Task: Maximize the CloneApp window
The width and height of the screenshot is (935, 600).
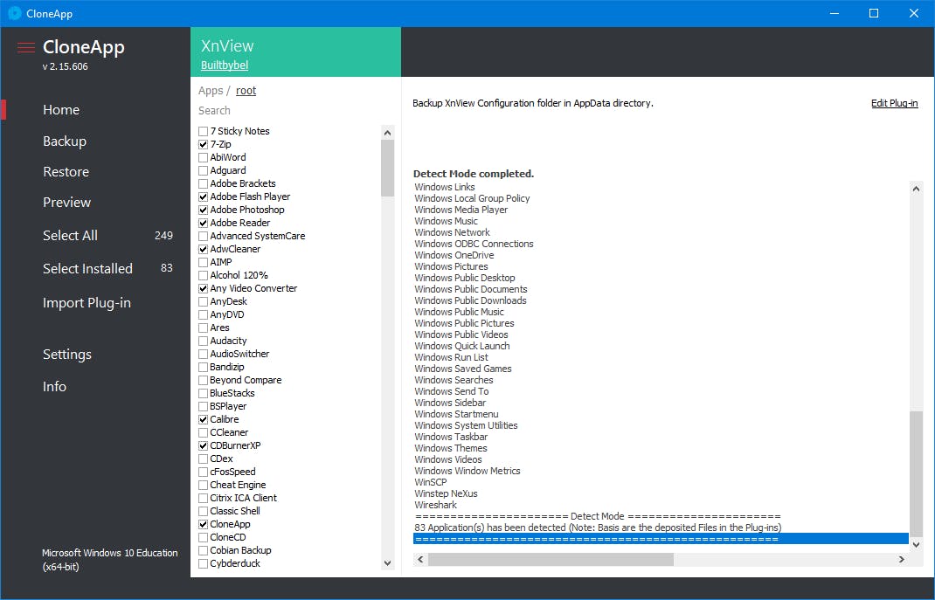Action: 874,13
